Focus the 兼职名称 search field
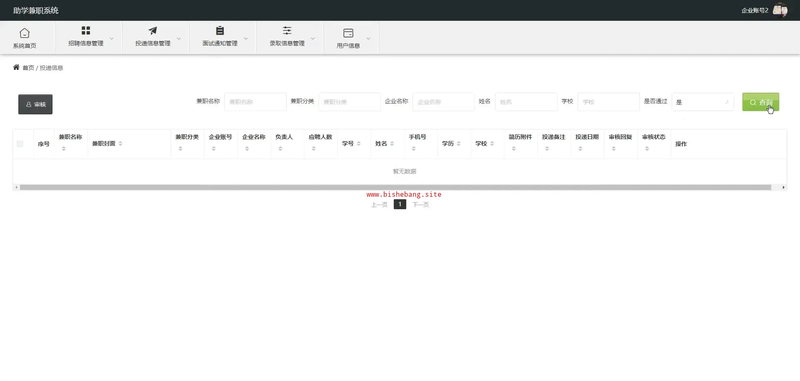The image size is (800, 381). 255,102
